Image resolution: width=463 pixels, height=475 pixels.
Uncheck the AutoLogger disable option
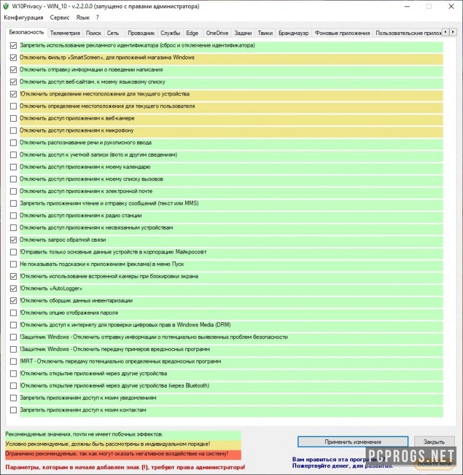pyautogui.click(x=13, y=289)
